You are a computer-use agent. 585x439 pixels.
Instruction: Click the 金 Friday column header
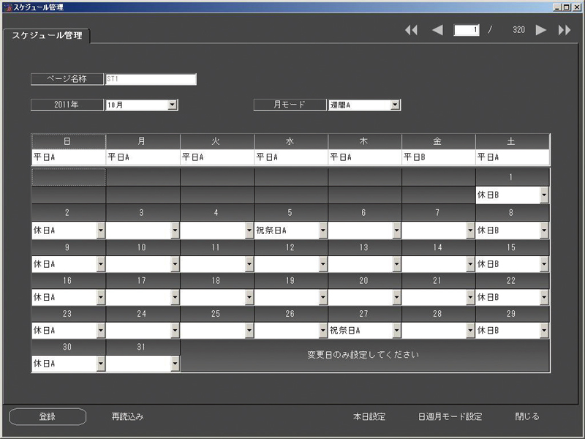pos(438,141)
